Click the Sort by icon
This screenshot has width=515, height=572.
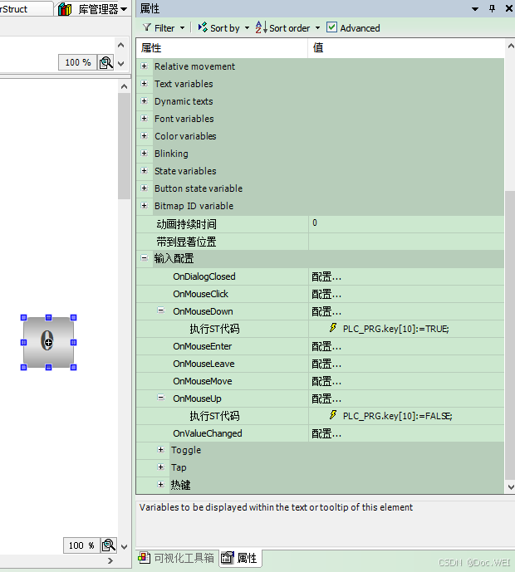coord(203,27)
